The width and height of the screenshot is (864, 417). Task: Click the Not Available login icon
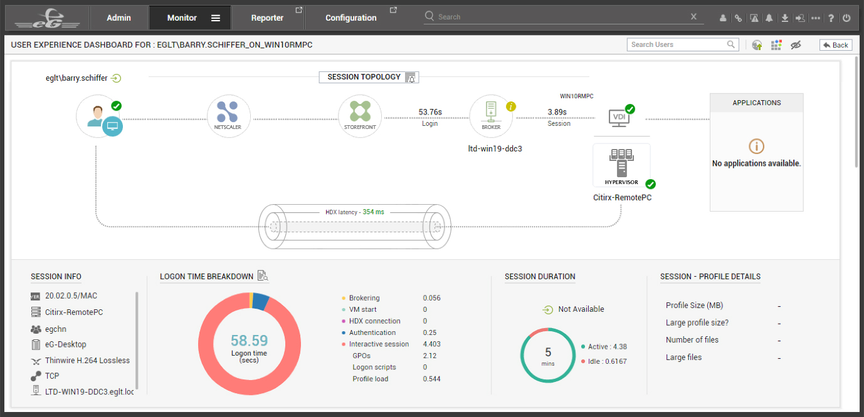[x=548, y=309]
